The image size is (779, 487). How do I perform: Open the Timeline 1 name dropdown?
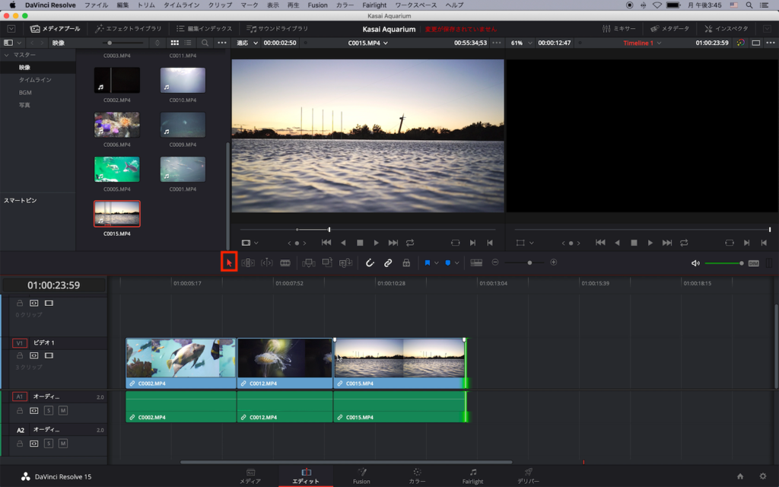642,43
